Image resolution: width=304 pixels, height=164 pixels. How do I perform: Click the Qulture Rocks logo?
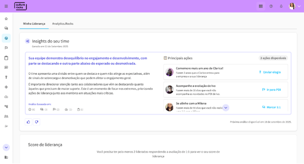coord(20,6)
